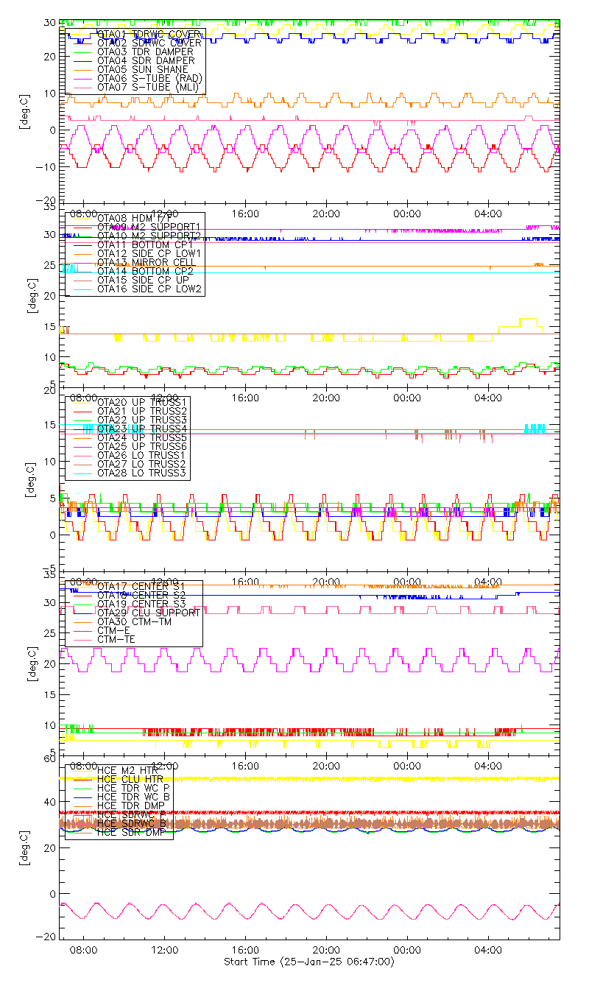Click the HCE TDR WC B legend entry

pos(134,797)
